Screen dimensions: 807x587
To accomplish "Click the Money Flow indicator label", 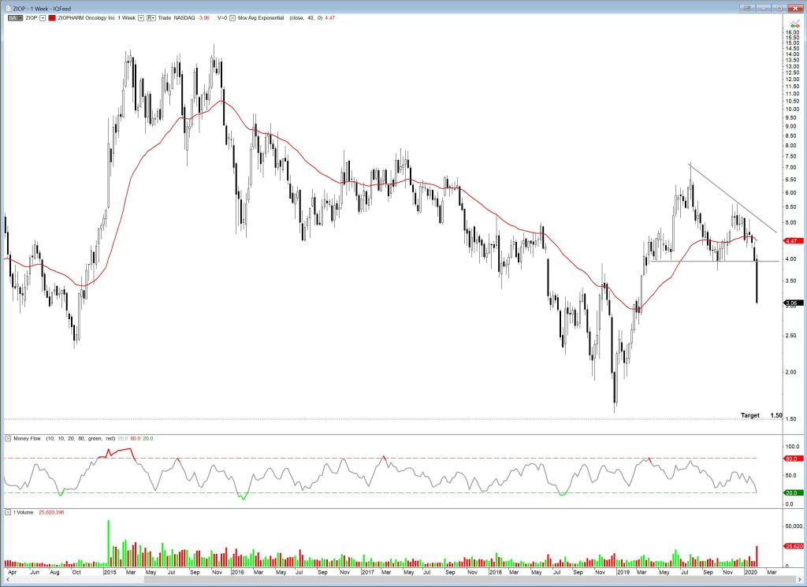I will click(x=25, y=438).
